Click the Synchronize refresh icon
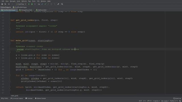 coord(5,4)
